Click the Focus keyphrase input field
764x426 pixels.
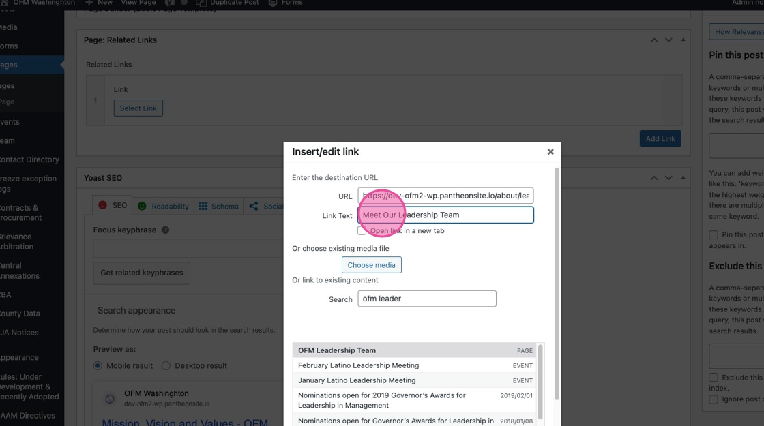189,248
